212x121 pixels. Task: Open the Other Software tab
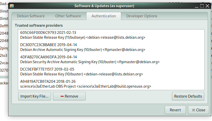(68, 16)
